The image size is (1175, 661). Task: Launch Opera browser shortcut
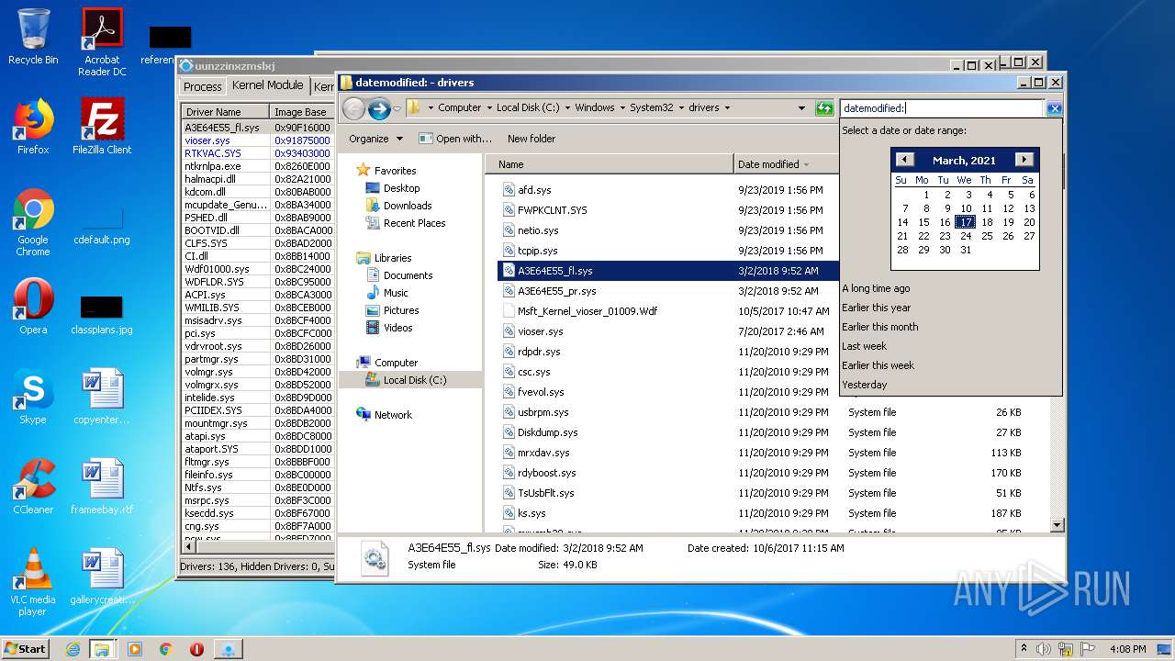point(33,307)
